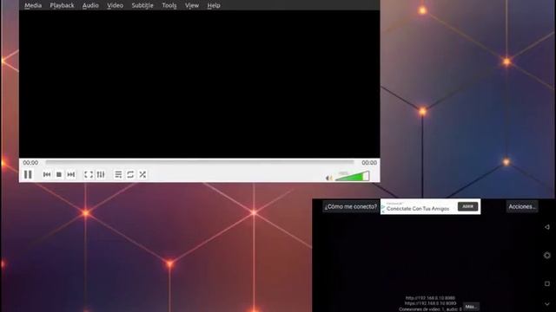
Task: Click the elapsed time 00:00 label
Action: [30, 163]
